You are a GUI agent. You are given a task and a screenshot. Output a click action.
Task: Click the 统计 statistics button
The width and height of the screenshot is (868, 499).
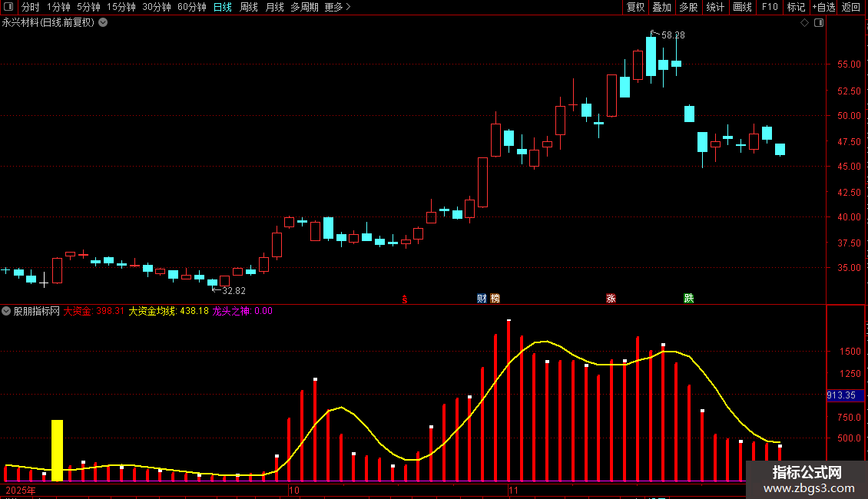[715, 7]
